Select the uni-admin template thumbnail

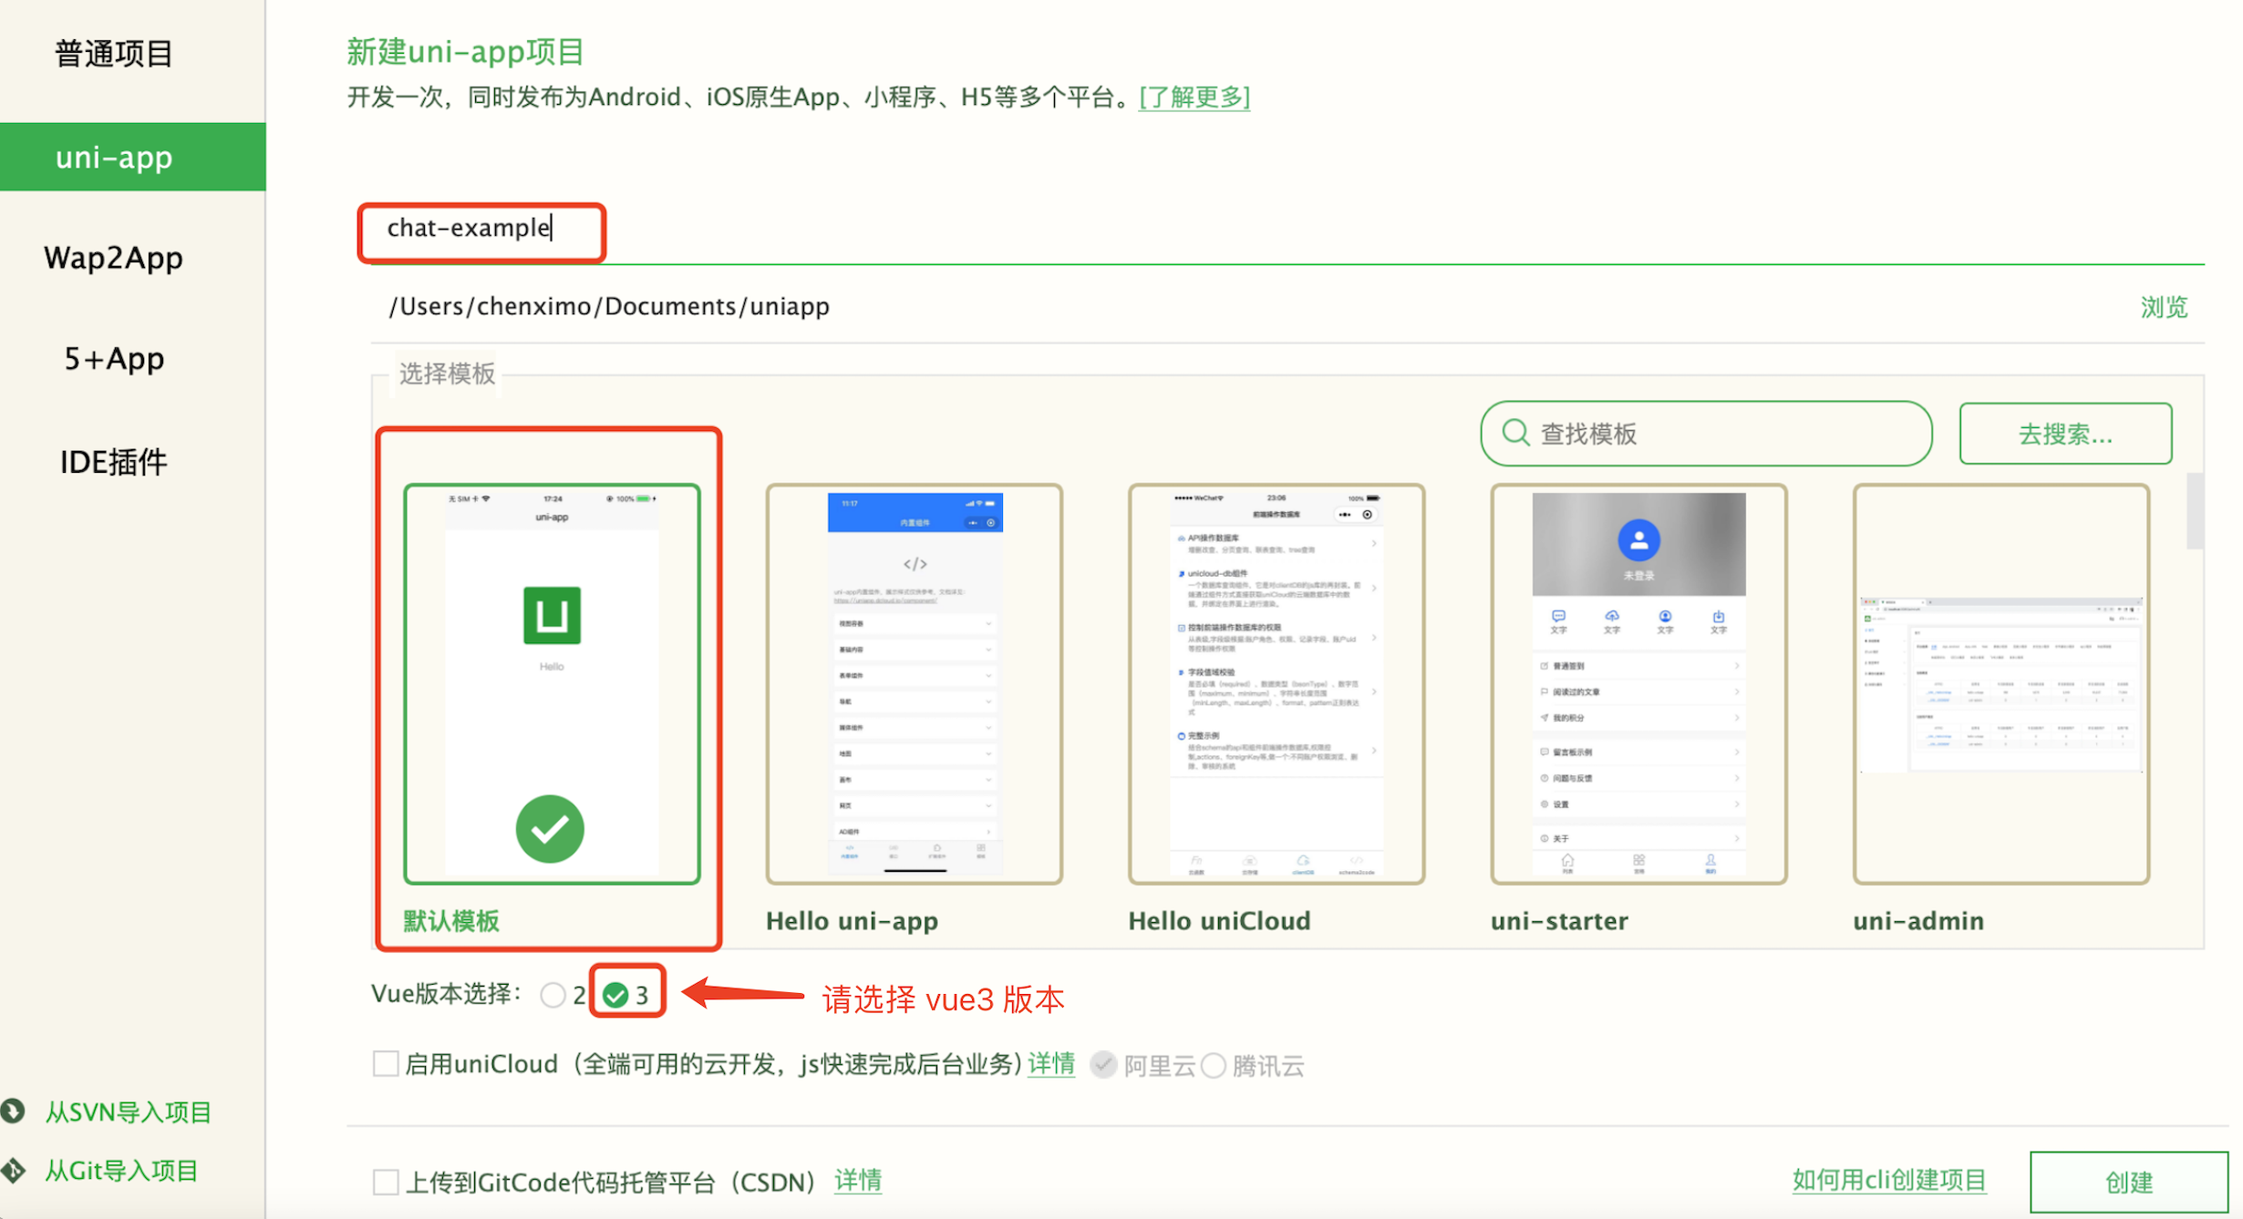(2000, 683)
